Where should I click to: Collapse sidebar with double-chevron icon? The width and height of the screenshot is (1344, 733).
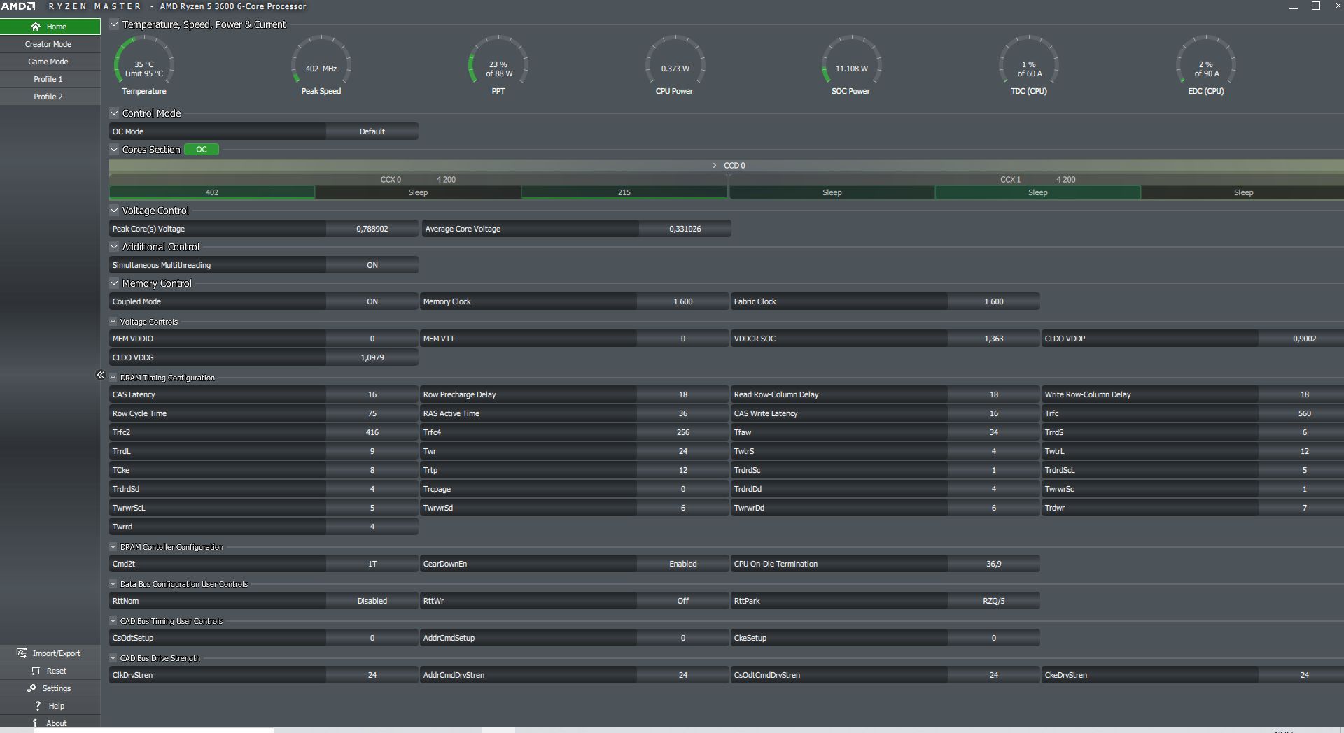coord(101,376)
